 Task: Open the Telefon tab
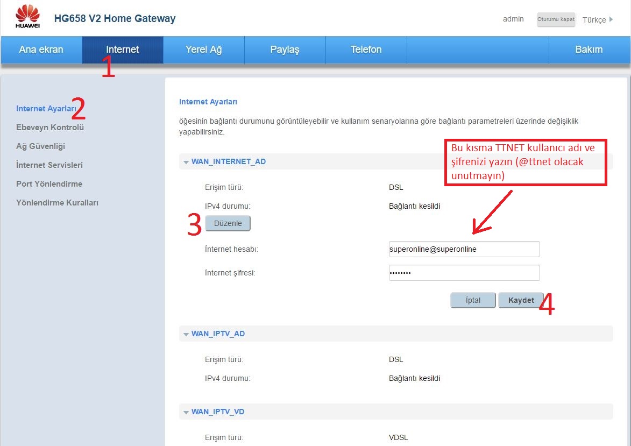pos(366,49)
